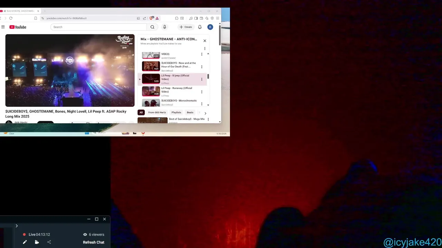The height and width of the screenshot is (248, 442).
Task: Open the Brave Wallet icon
Action: pos(201,18)
